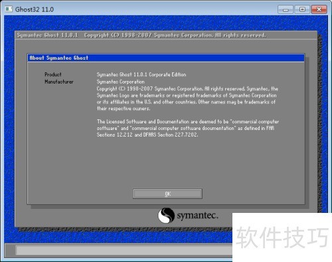The width and height of the screenshot is (332, 262).
Task: Click the Symantec logo below the dialog
Action: pyautogui.click(x=188, y=215)
